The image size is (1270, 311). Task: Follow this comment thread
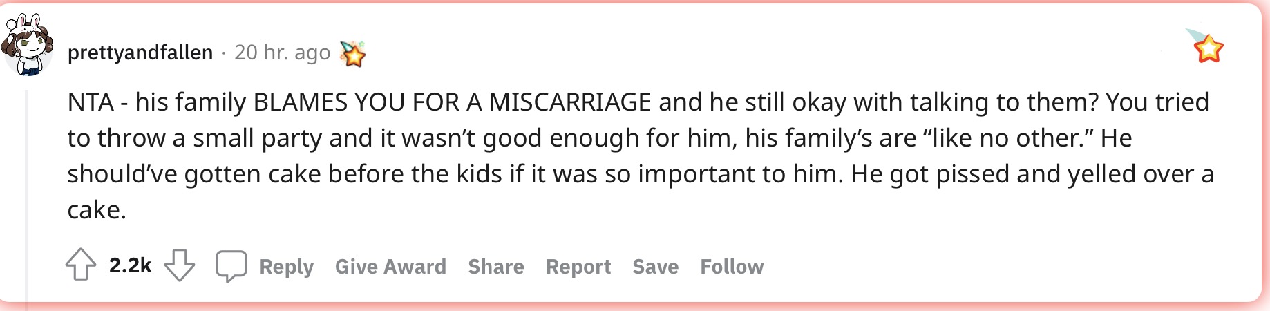732,267
